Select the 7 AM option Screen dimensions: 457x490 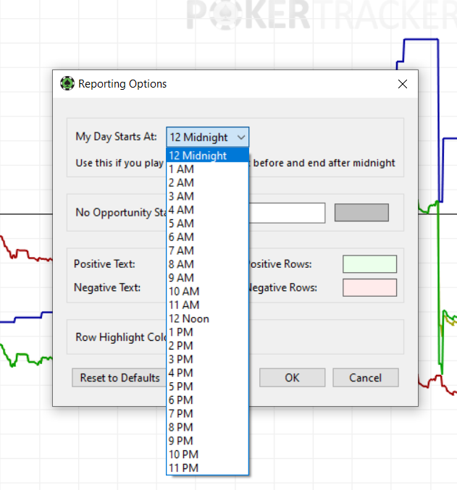pos(208,250)
